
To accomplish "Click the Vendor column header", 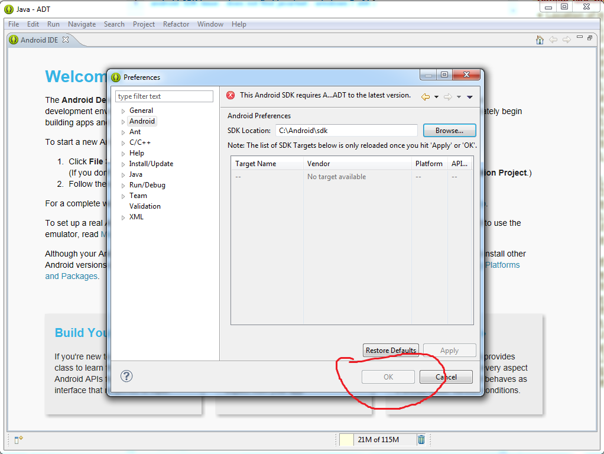I will [x=358, y=163].
